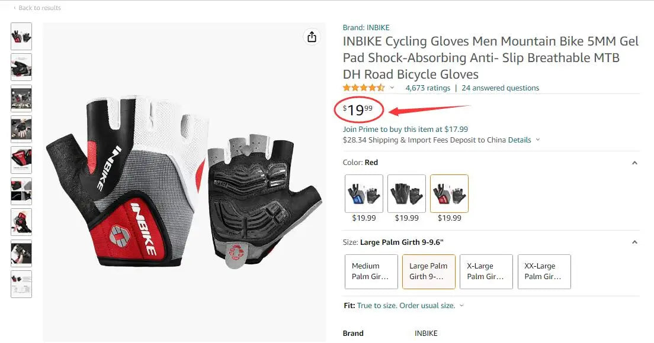This screenshot has width=654, height=343.
Task: Select the gray gloves color variant
Action: 406,193
